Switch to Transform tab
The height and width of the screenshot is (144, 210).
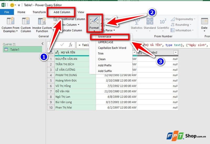click(39, 12)
